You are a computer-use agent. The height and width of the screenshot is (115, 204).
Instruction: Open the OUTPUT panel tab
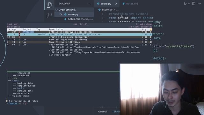click(103, 111)
